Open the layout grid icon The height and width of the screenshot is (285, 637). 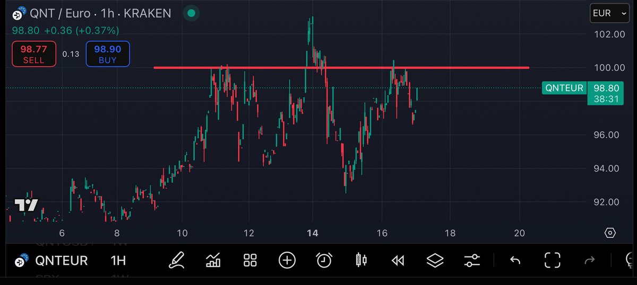[x=250, y=260]
